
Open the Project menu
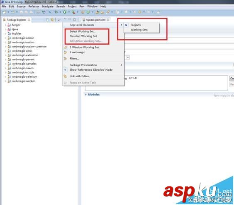point(72,6)
